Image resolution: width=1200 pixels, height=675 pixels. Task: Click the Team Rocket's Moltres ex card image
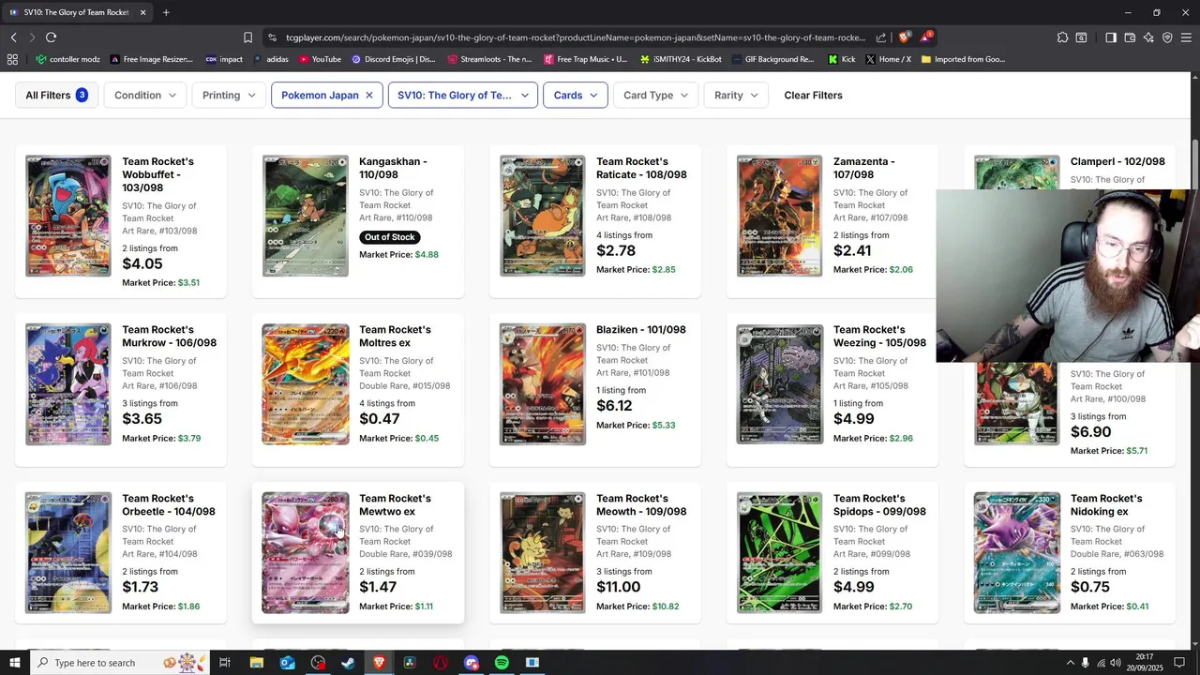[x=305, y=384]
